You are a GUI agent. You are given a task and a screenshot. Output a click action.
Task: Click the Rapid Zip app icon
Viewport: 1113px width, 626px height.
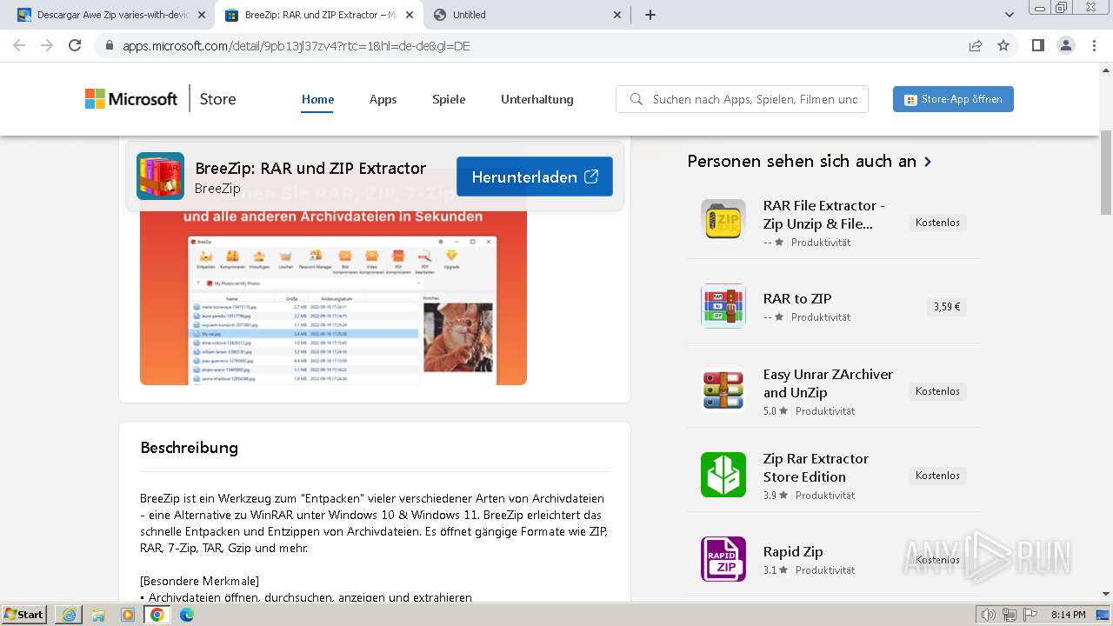pyautogui.click(x=723, y=559)
